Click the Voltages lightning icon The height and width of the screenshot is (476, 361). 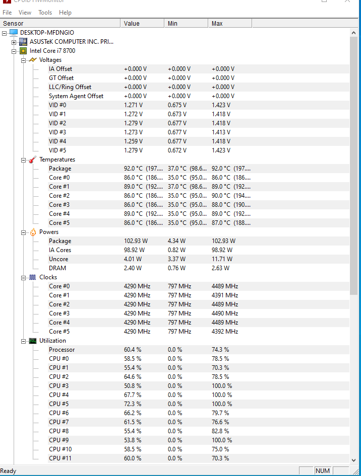click(x=33, y=60)
